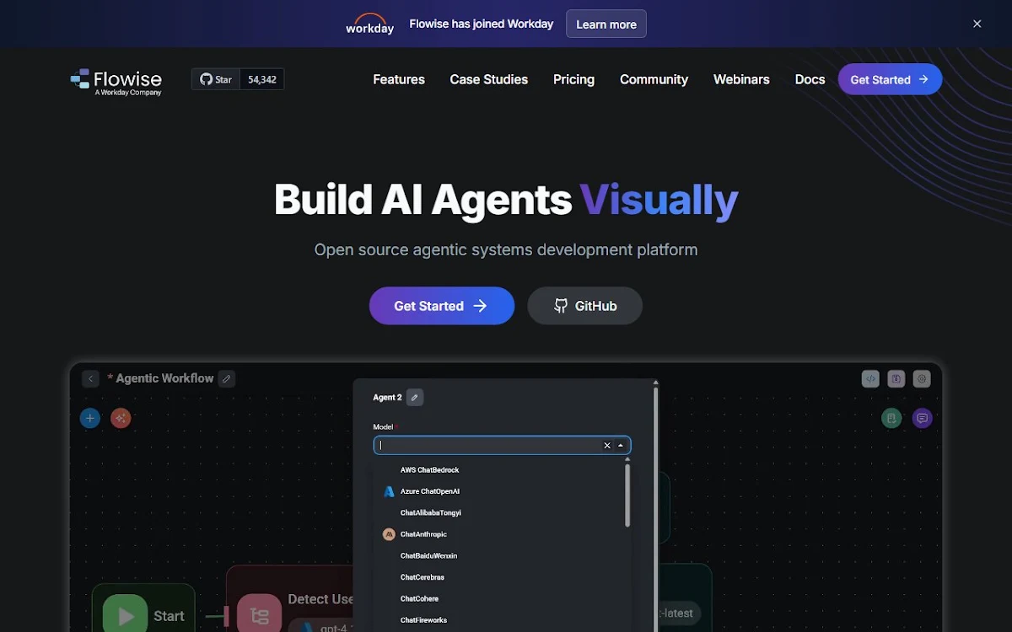Open the Case Studies page
Image resolution: width=1012 pixels, height=632 pixels.
click(489, 79)
